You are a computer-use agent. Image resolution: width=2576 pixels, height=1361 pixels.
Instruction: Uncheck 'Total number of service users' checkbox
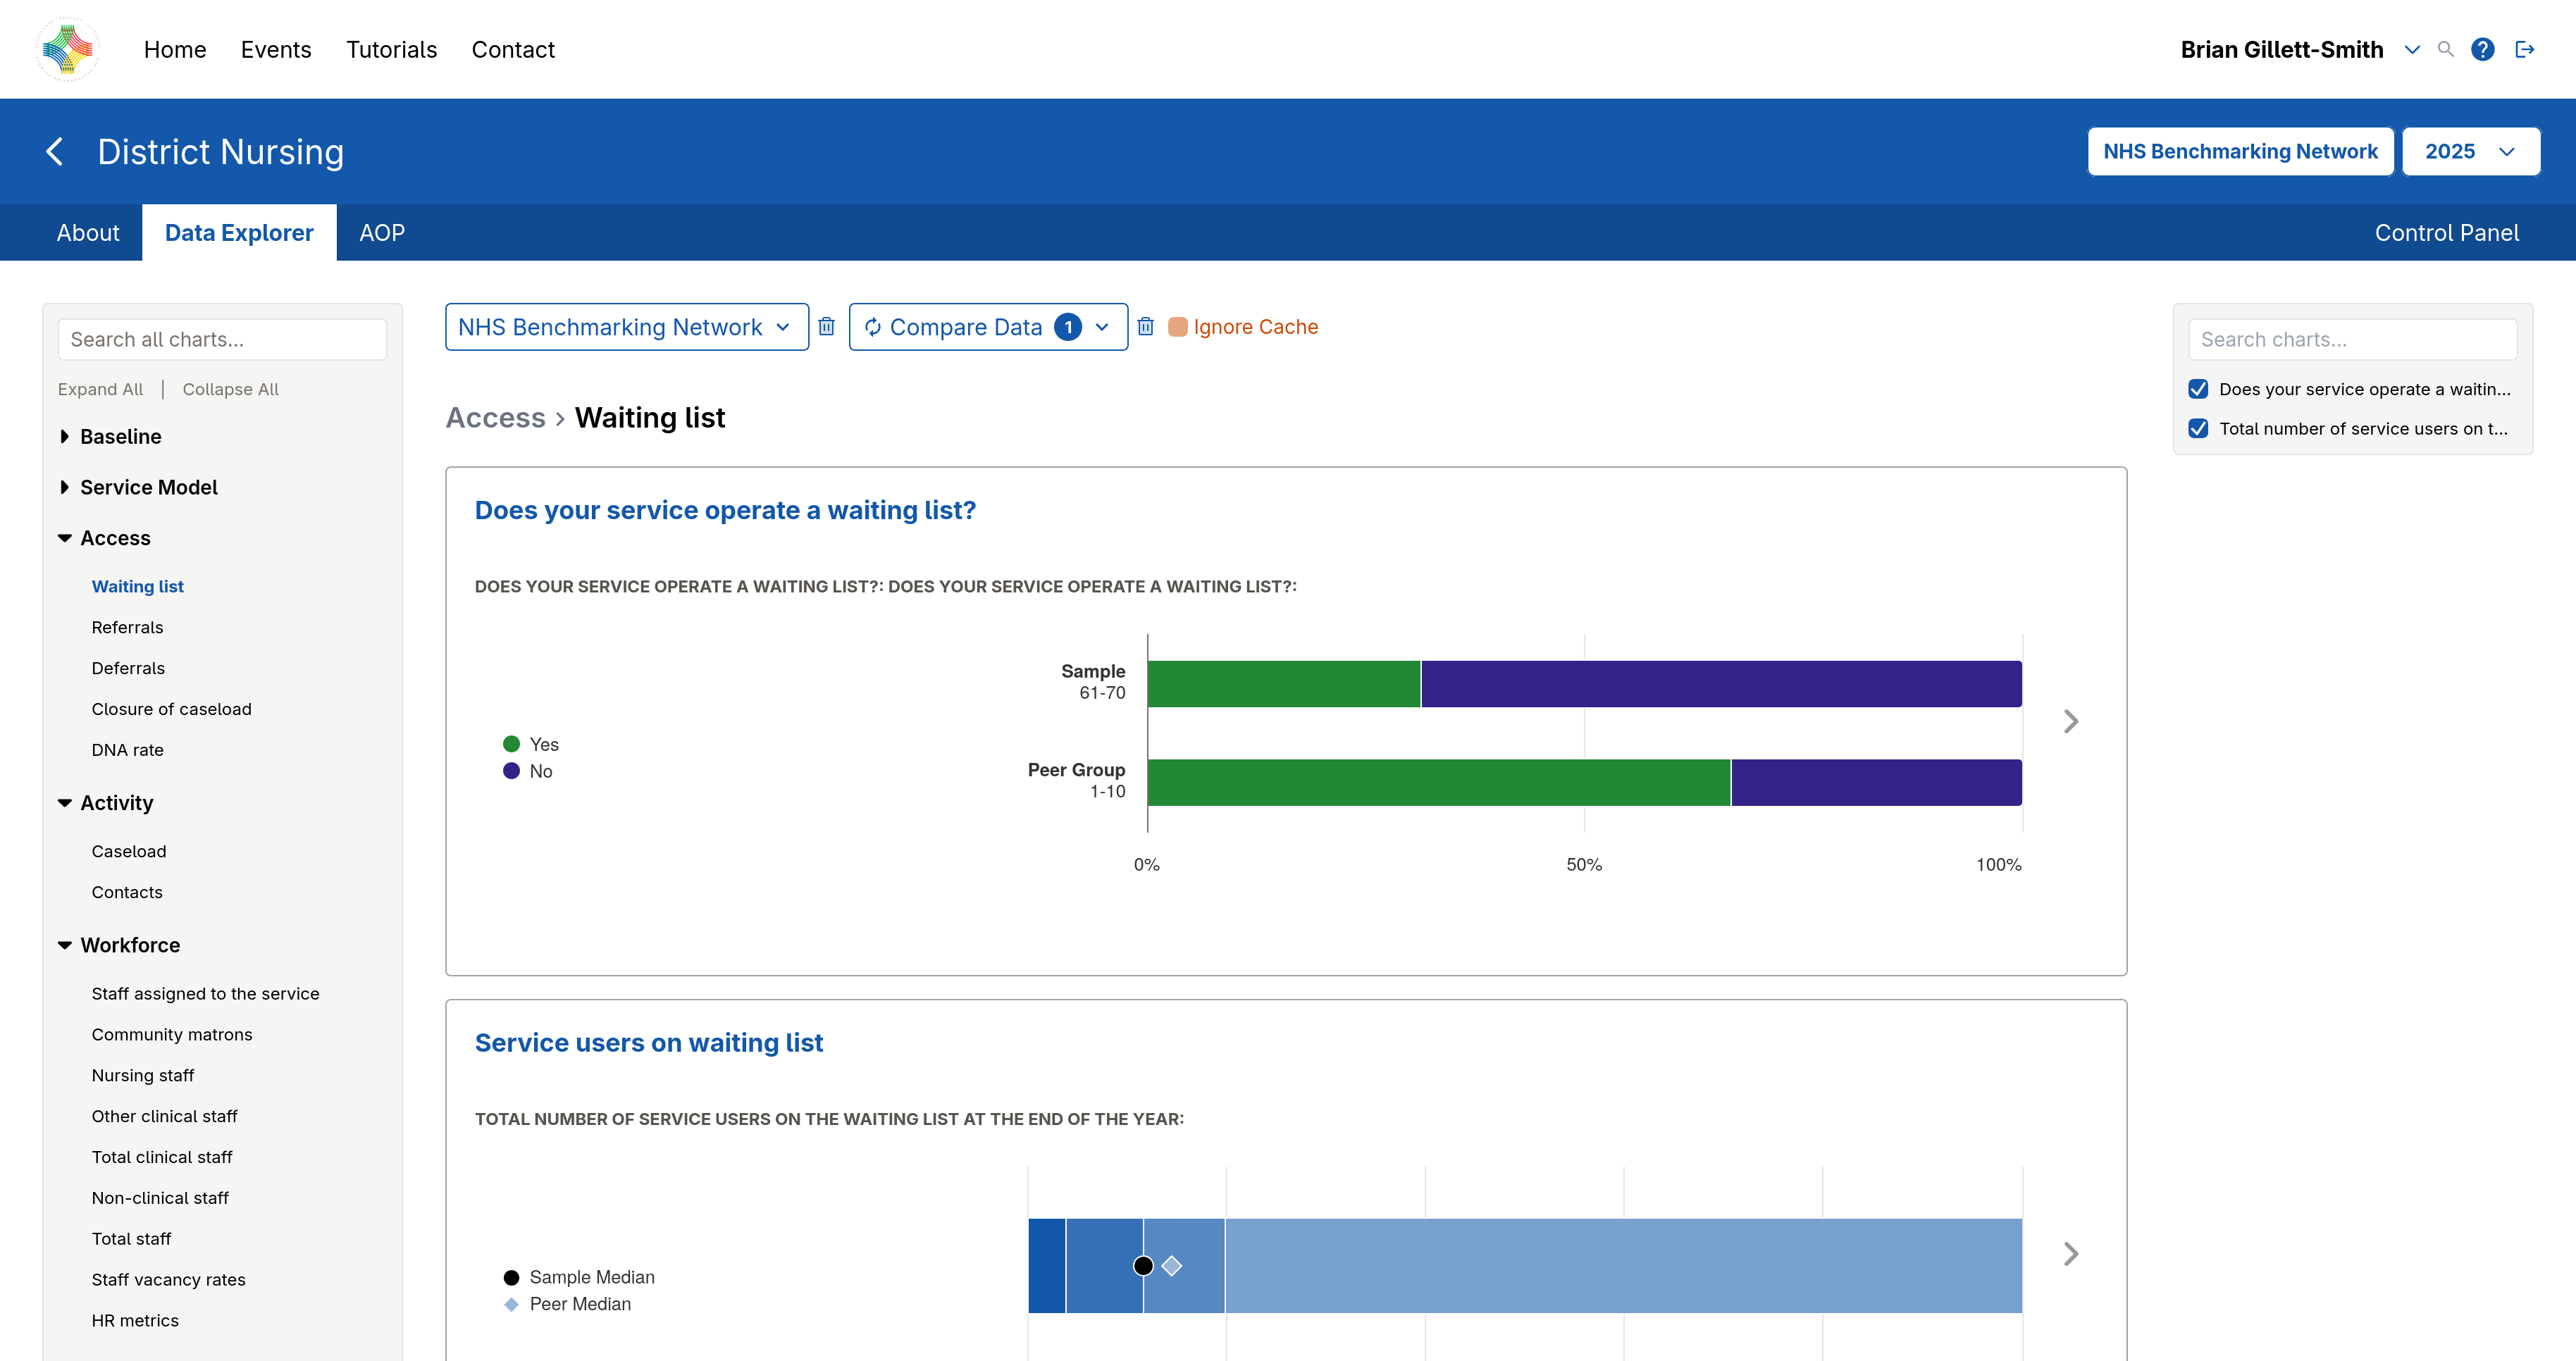point(2198,428)
